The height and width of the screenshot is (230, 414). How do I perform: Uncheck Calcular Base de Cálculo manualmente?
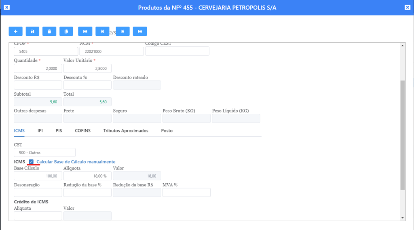point(31,162)
